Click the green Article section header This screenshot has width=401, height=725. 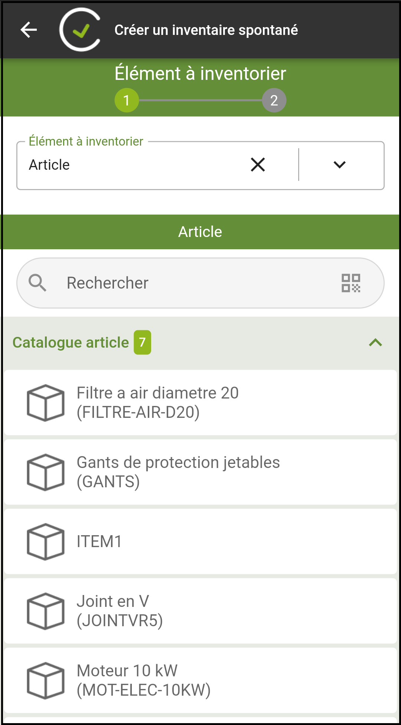[200, 232]
